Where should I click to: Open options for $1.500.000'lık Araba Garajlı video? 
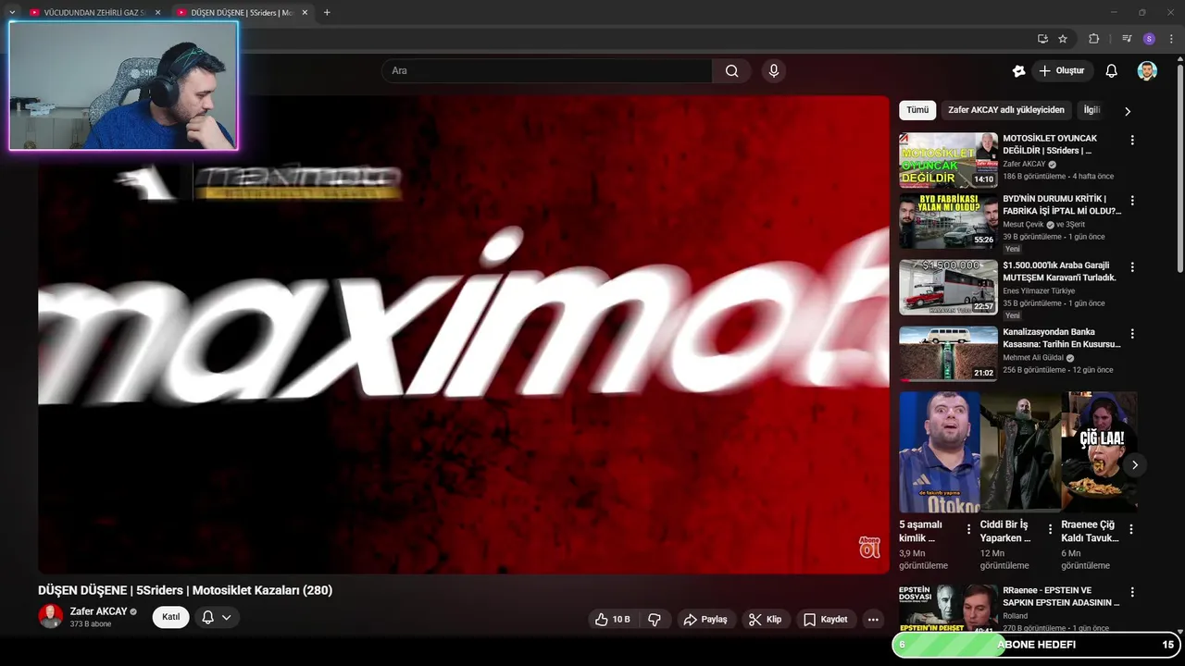1131,267
